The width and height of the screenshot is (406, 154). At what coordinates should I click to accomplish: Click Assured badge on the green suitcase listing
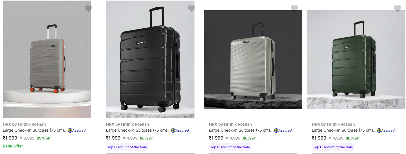386,130
